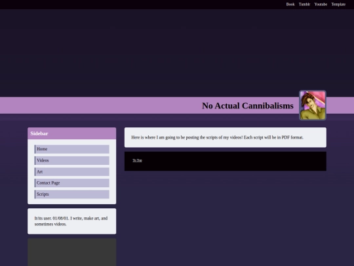Click the small underlined link in black footer box
The height and width of the screenshot is (266, 354).
pyautogui.click(x=137, y=160)
